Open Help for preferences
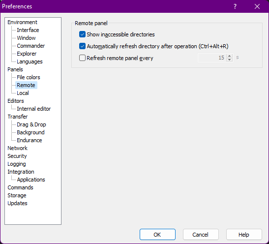The image size is (269, 244). [x=244, y=234]
